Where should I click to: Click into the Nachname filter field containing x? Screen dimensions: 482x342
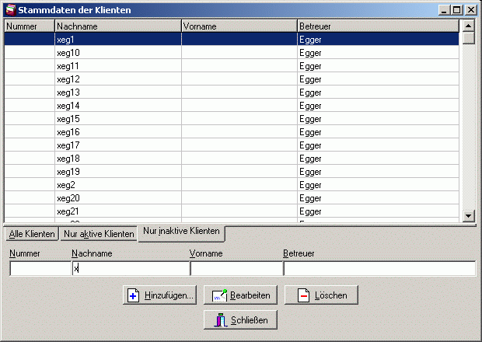click(131, 269)
